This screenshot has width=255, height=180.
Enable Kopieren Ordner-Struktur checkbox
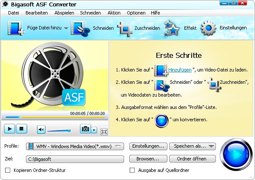(x=8, y=170)
